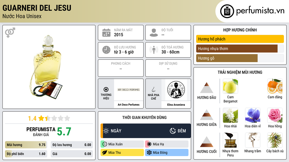Viewport: 289px width, 162px height.
Task: Select the Hương nhựa thơm accord bar
Action: point(240,48)
